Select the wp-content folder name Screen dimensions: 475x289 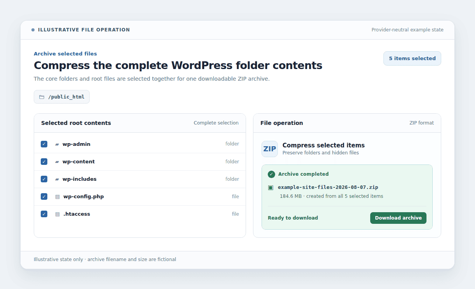coord(78,161)
